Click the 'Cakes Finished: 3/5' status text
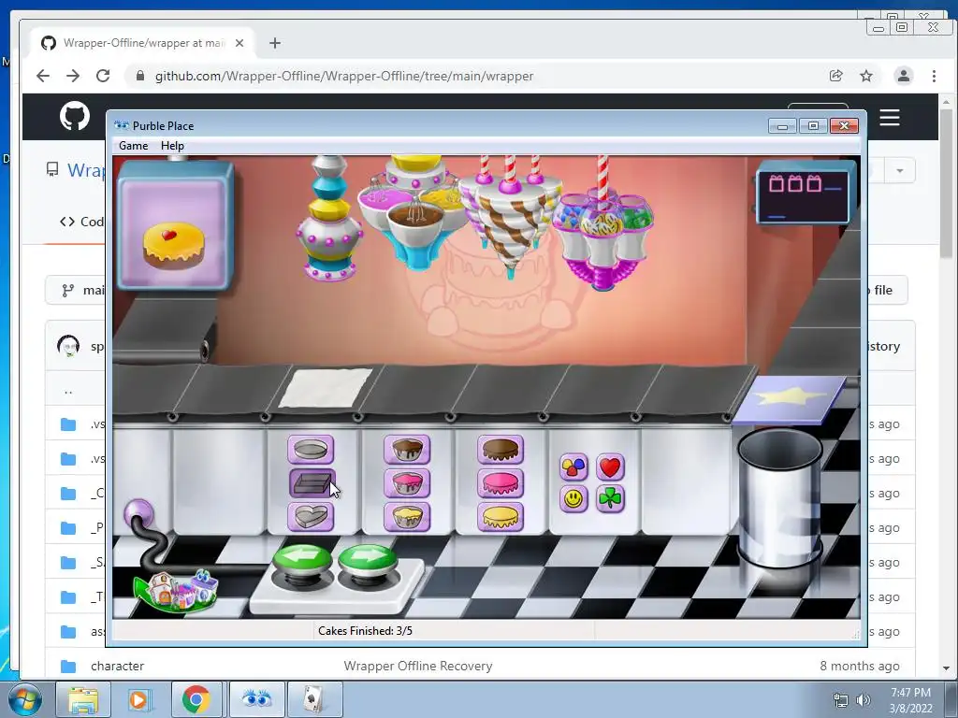 coord(365,631)
